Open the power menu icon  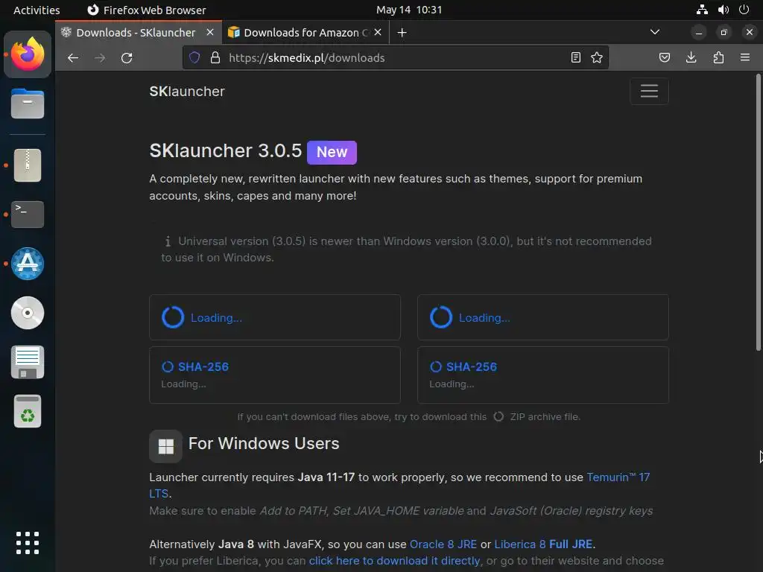pyautogui.click(x=744, y=10)
